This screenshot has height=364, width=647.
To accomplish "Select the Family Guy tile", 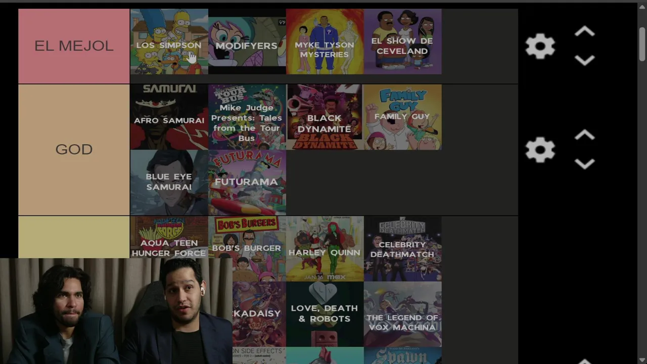I will coord(402,117).
